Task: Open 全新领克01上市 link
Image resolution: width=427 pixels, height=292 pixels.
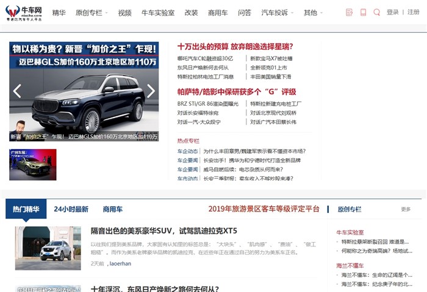Action: 268,68
